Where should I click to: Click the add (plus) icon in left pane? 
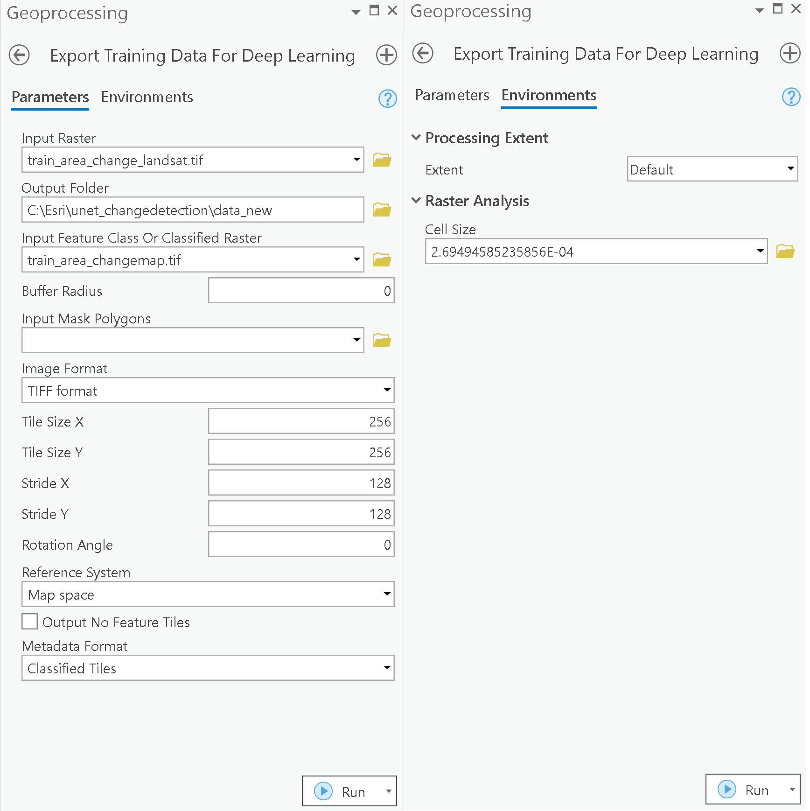386,55
